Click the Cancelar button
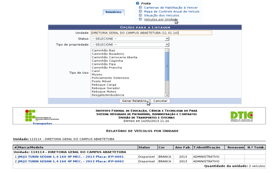 click(x=160, y=101)
